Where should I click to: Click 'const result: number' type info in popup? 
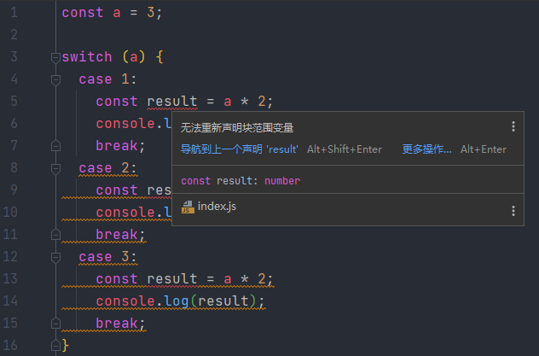point(241,181)
